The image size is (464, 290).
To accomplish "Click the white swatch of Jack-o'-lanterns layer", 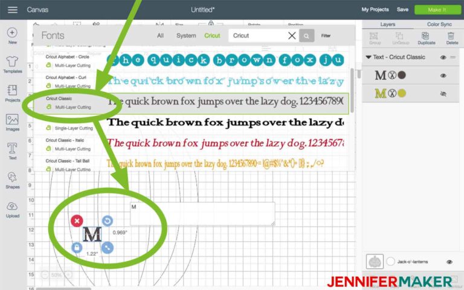I will pos(390,261).
